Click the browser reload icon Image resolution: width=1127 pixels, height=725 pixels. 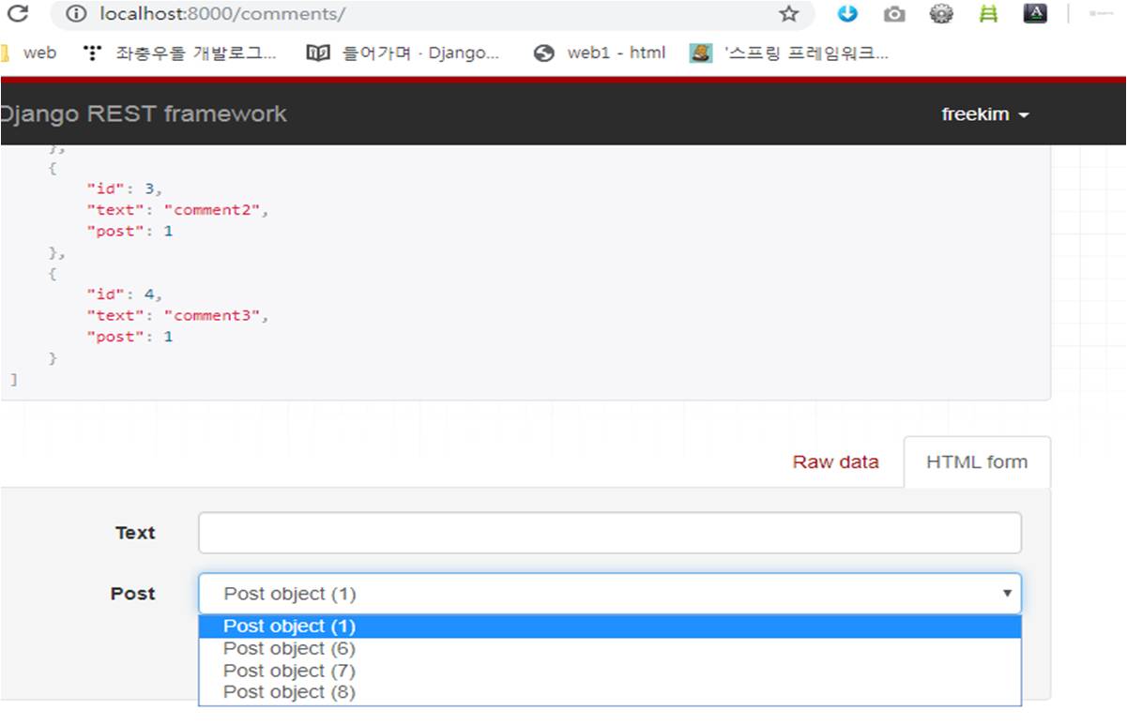[17, 13]
